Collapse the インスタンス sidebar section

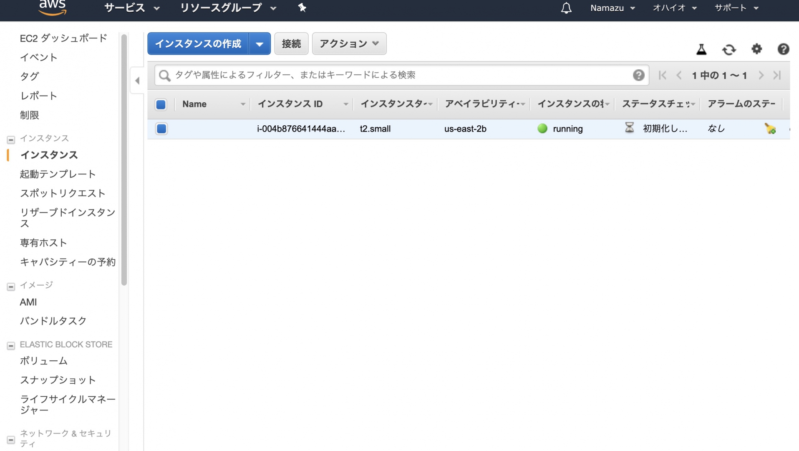(x=11, y=139)
